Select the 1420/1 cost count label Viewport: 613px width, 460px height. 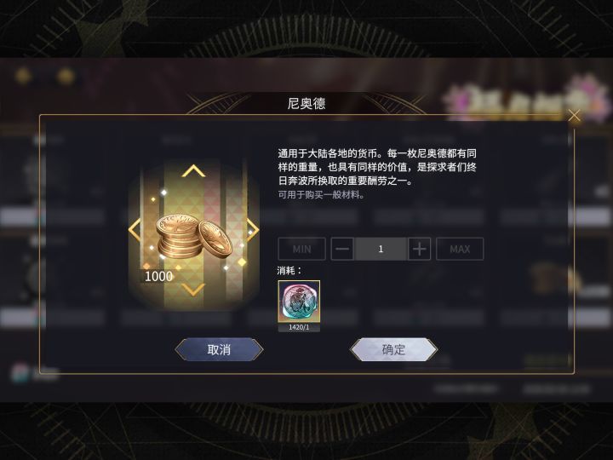tap(299, 327)
